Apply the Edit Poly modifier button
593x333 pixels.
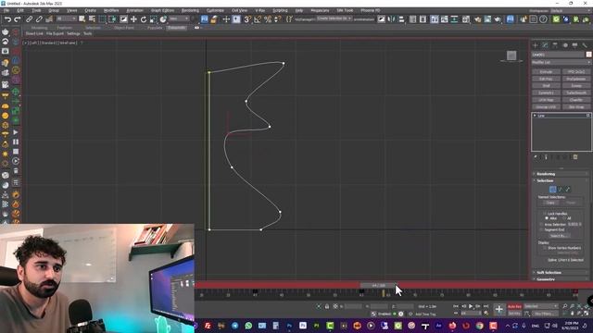pyautogui.click(x=546, y=79)
